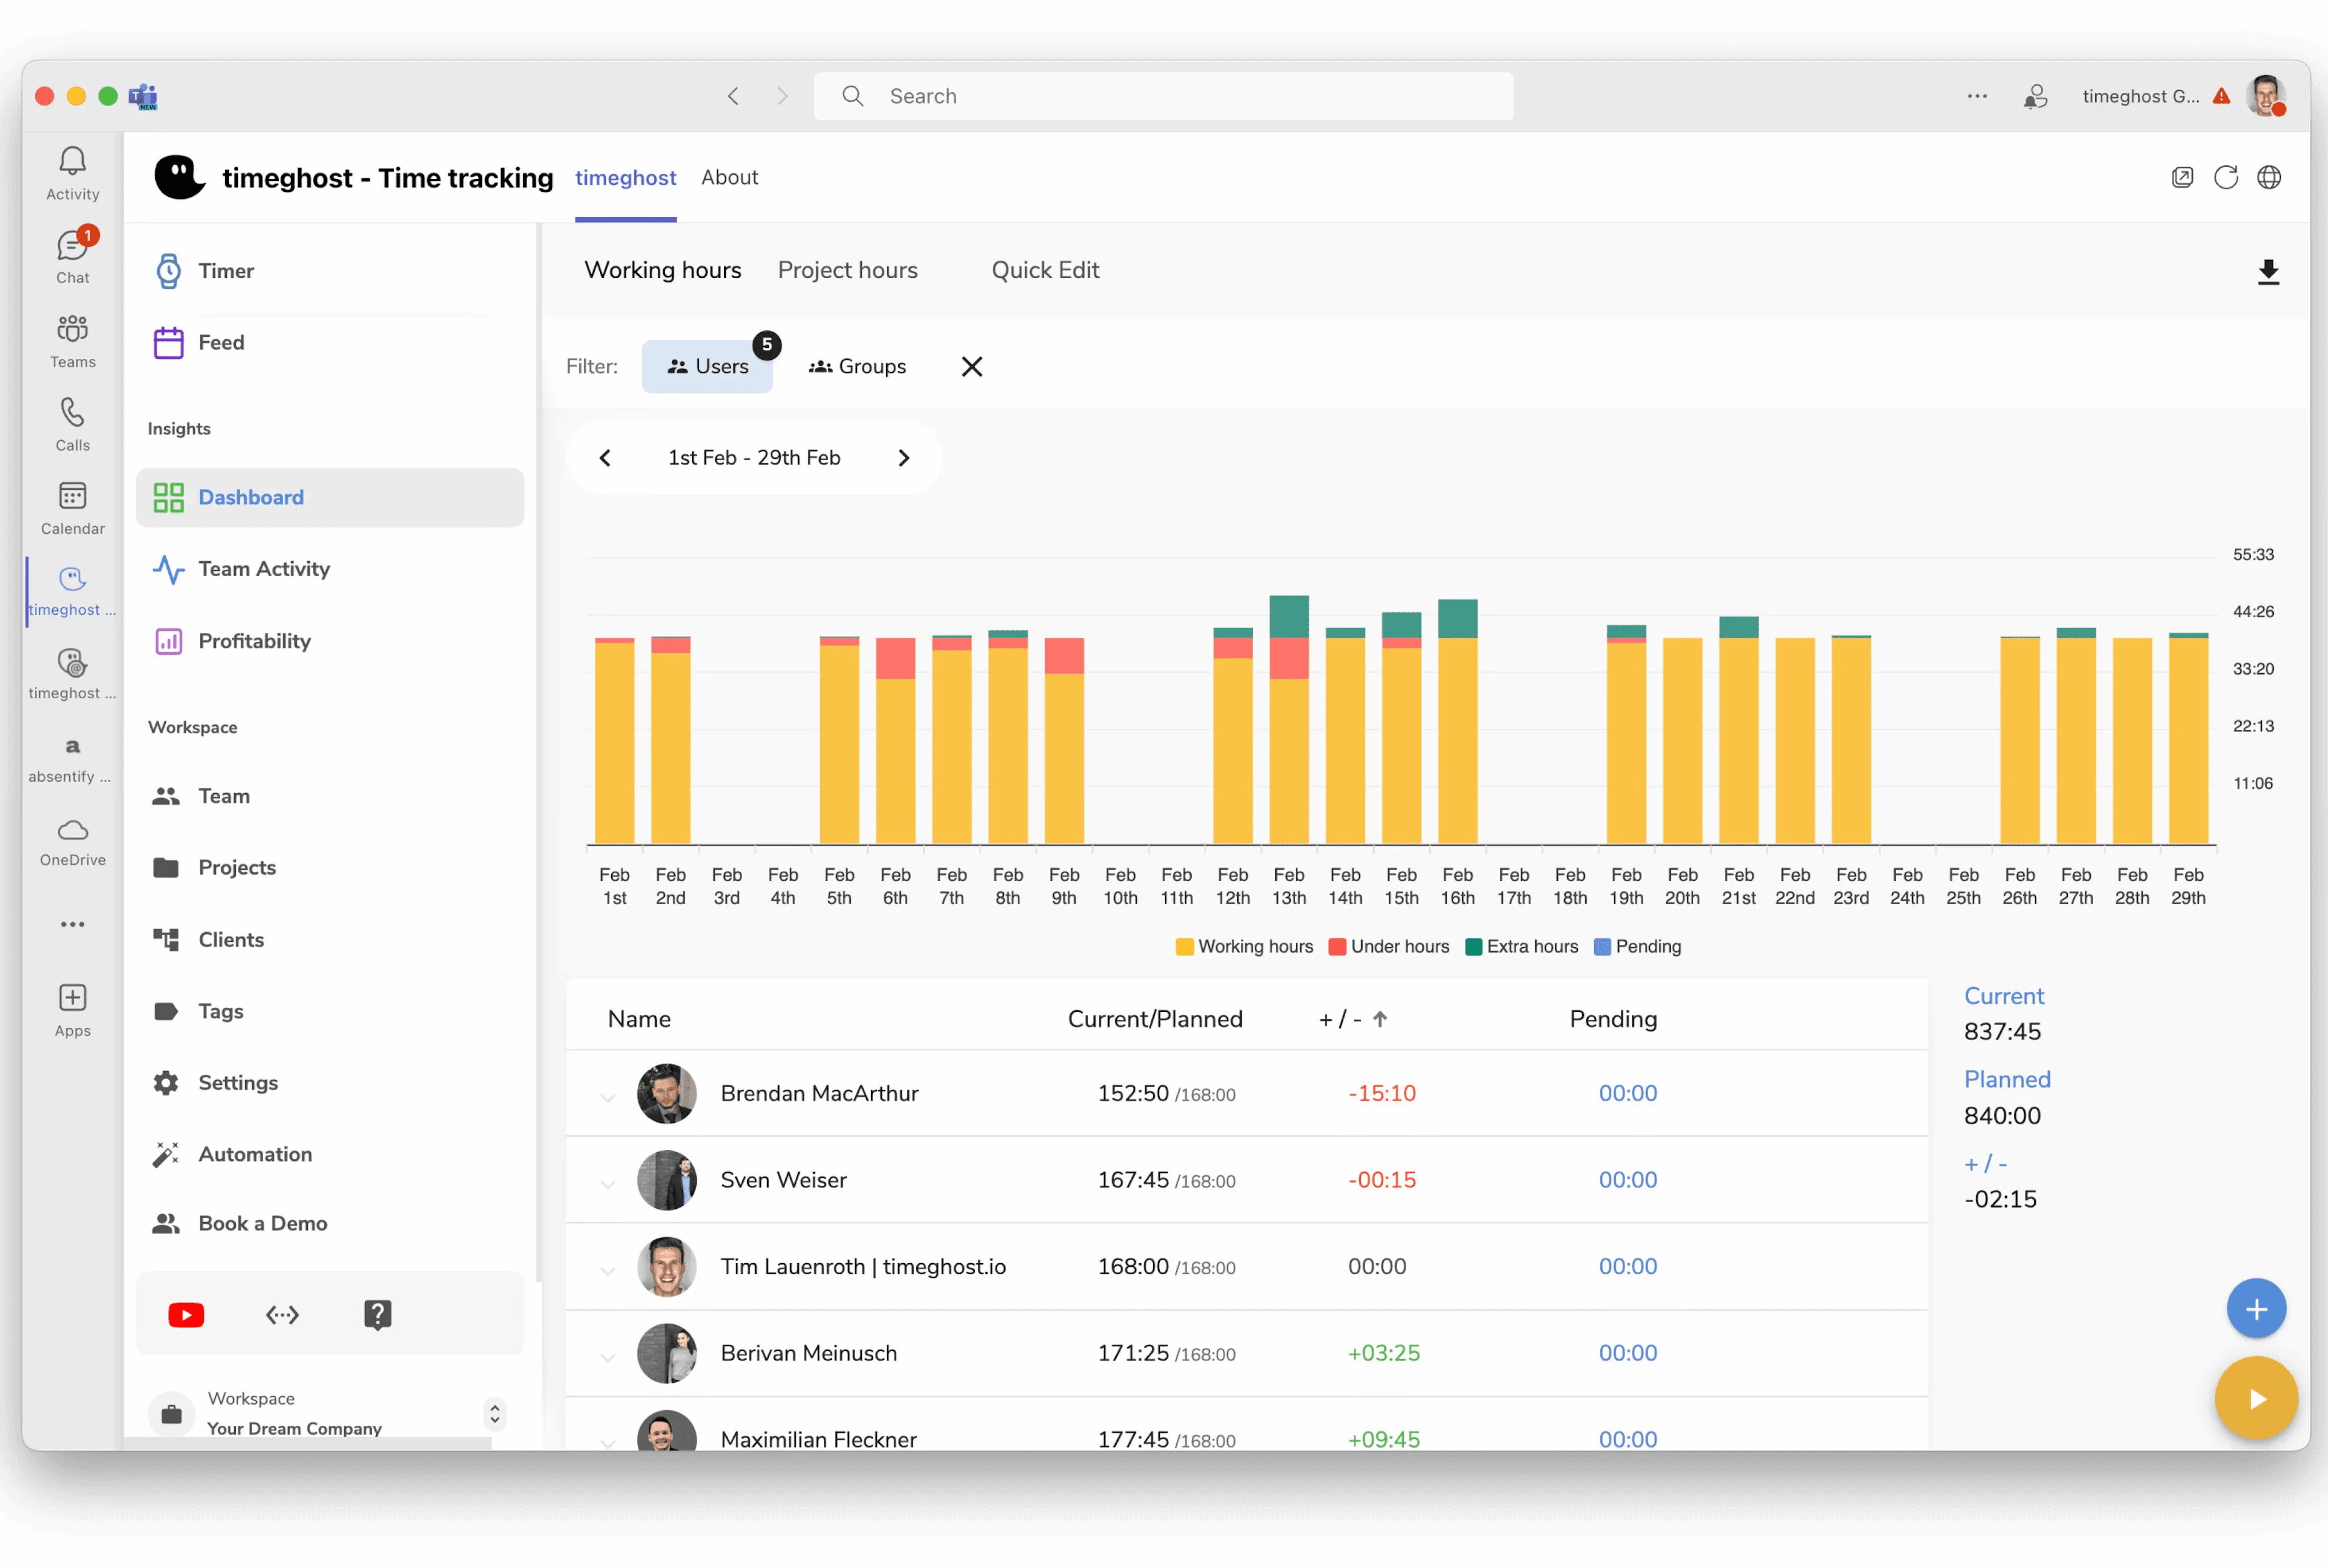
Task: Click the blue plus add button
Action: click(2256, 1308)
